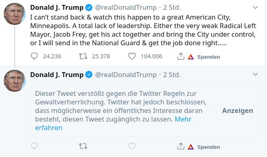Retweet the hidden second tweet

[83, 146]
